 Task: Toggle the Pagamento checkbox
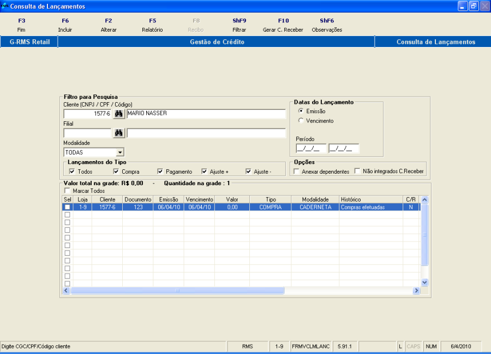pos(160,172)
